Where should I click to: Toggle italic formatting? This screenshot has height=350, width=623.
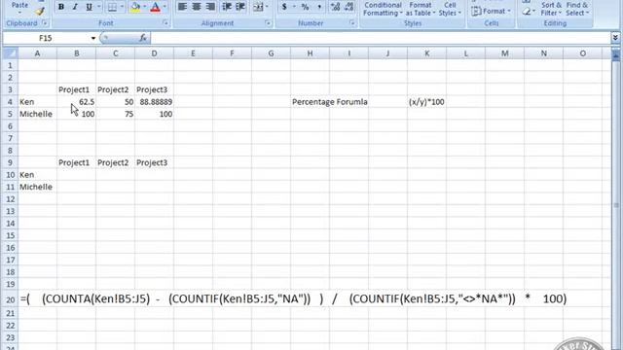[x=75, y=7]
